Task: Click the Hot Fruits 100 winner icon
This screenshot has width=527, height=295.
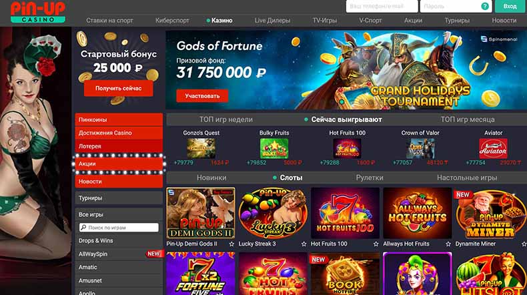Action: pyautogui.click(x=347, y=148)
